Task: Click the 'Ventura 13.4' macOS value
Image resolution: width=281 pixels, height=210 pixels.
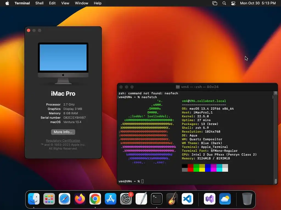Action: click(72, 122)
